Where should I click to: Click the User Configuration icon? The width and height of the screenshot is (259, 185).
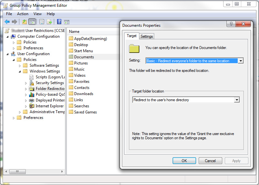pos(13,54)
